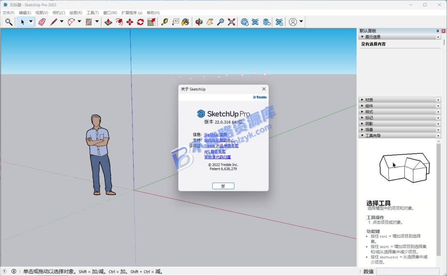The image size is (447, 276).
Task: Open the API 服务条款 link
Action: pos(215,151)
